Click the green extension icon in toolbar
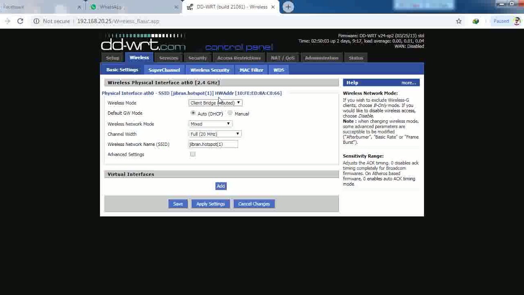This screenshot has height=295, width=524. [x=476, y=21]
